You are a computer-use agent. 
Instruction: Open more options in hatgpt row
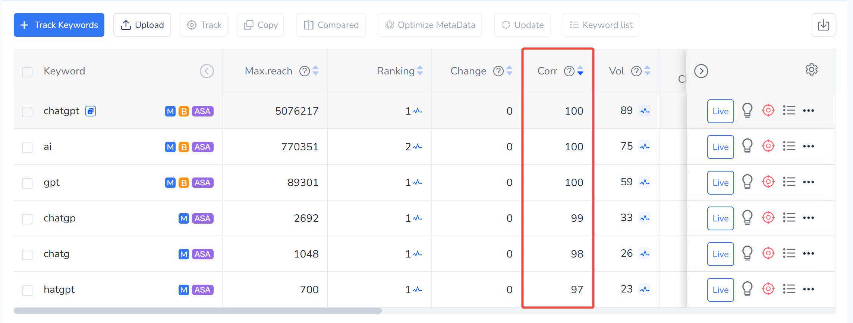[809, 289]
